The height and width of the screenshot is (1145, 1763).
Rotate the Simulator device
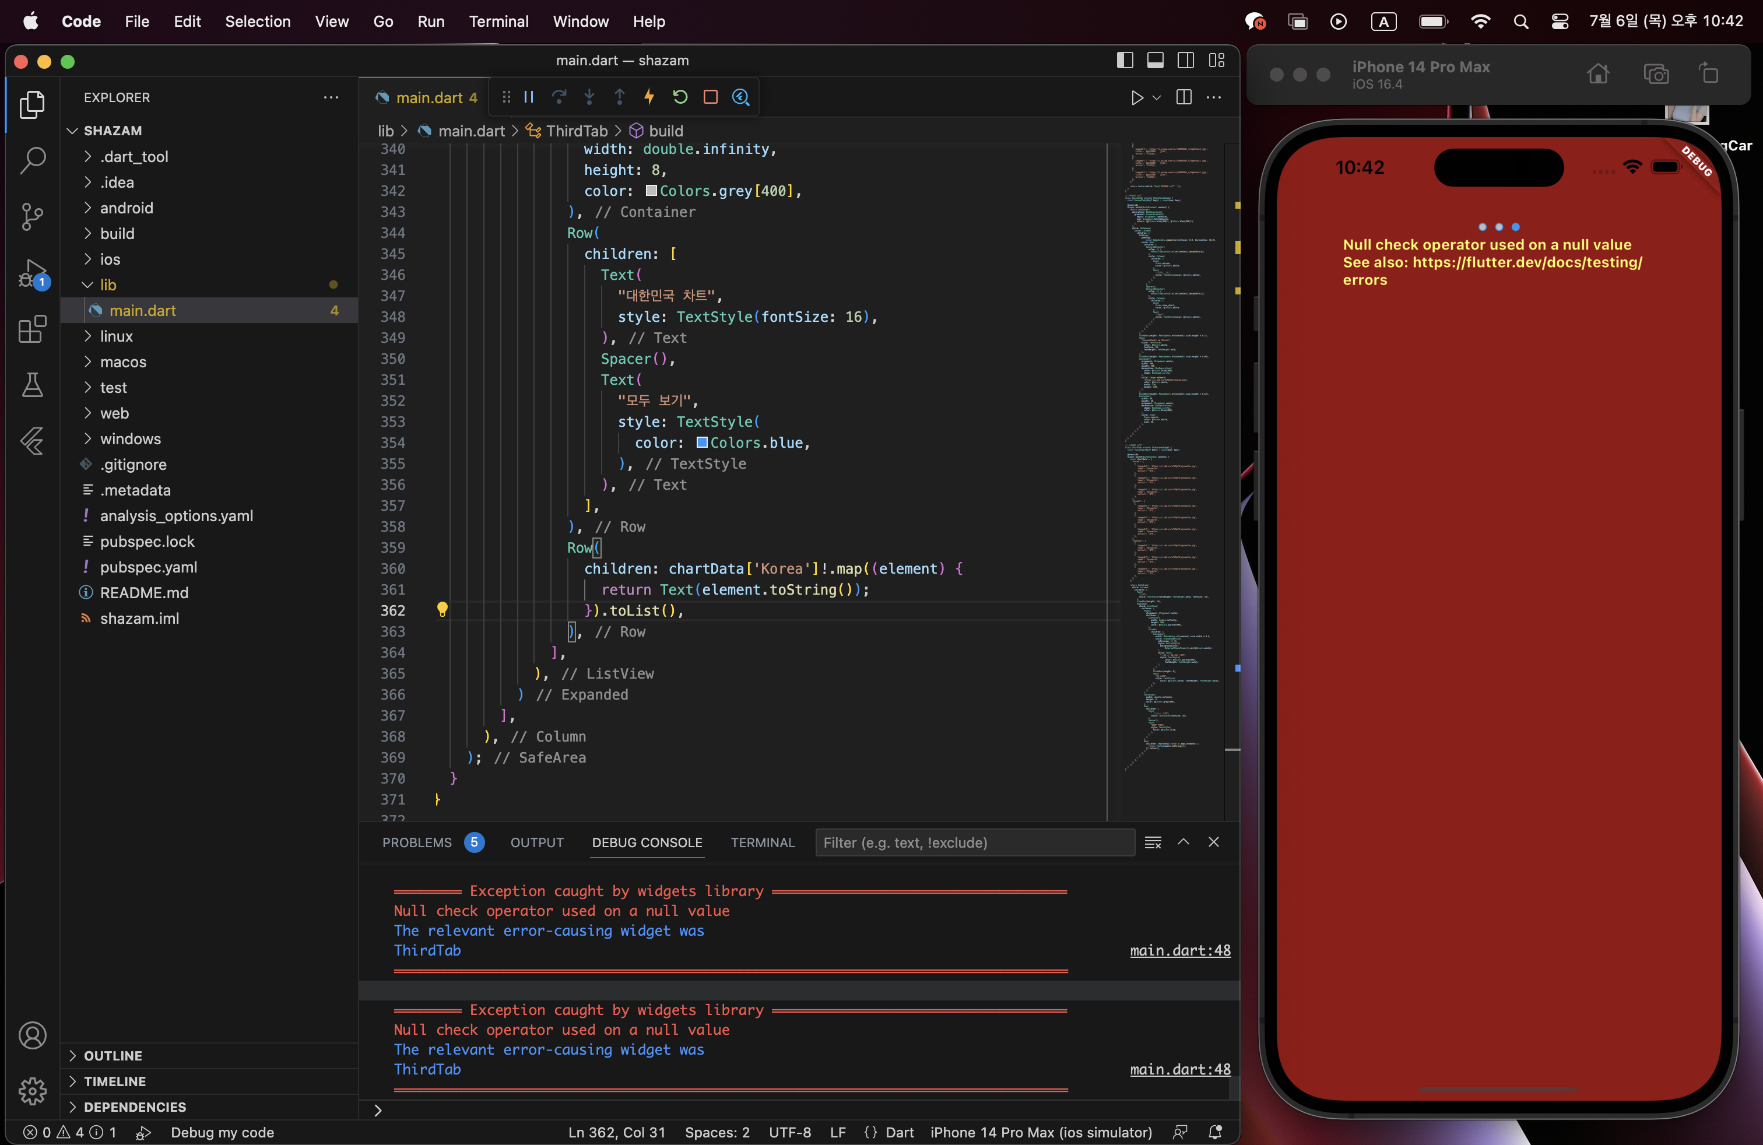[1709, 73]
